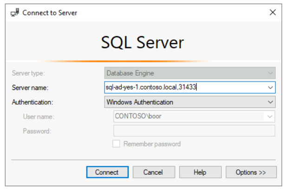Click the Server name label

(x=30, y=88)
